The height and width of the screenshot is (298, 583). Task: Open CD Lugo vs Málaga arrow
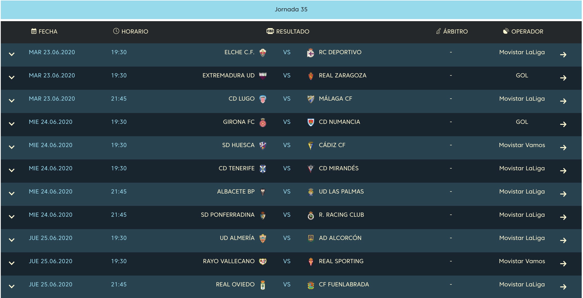563,101
